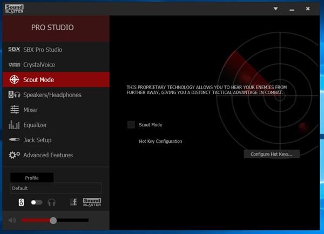Click the Jack Setup plug icon
Screen dimensions: 324x234
click(14, 140)
